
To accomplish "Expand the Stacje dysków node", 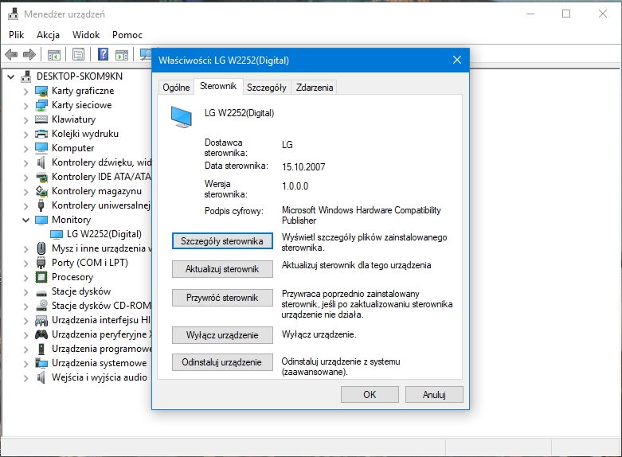I will [x=25, y=292].
